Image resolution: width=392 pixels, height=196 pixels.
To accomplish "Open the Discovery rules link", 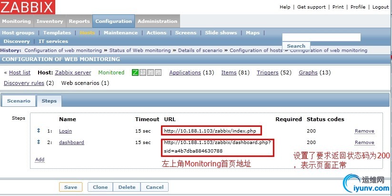I will [x=24, y=83].
